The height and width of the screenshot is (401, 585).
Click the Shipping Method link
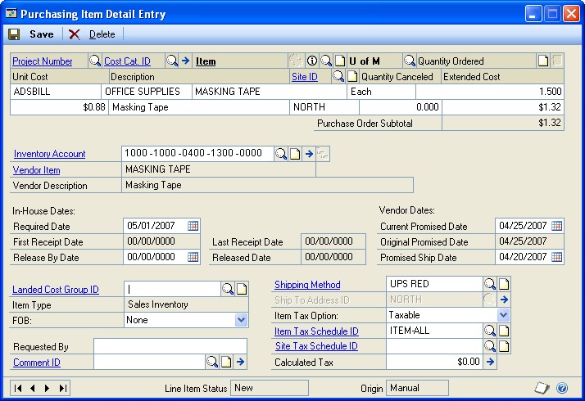[x=307, y=284]
